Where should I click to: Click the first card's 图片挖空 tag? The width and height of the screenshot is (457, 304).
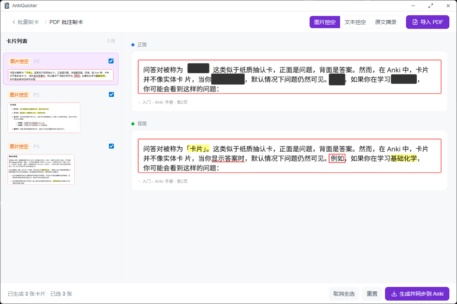click(19, 61)
